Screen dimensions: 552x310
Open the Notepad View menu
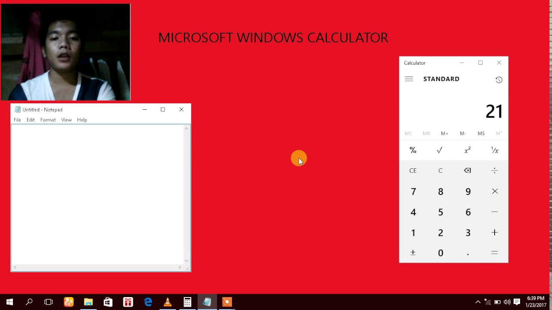(x=66, y=120)
